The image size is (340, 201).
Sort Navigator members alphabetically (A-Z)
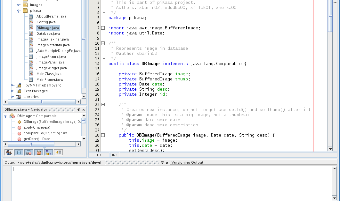pos(48,152)
